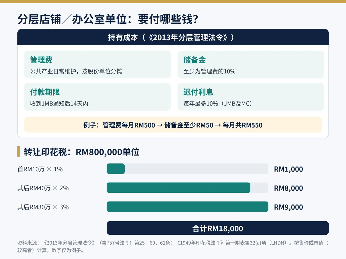This screenshot has height=259, width=346.
Task: Click the progress bar for 首RM10万 × 1%
Action: point(187,169)
